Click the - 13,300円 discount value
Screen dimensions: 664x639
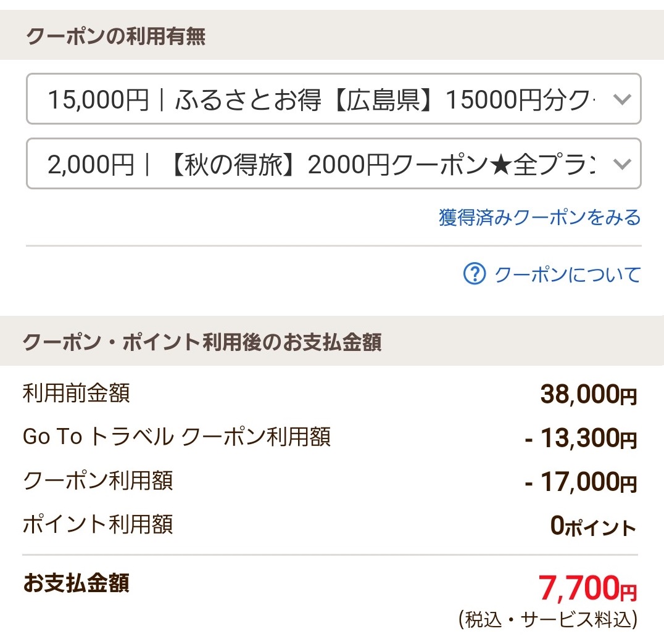click(x=581, y=438)
